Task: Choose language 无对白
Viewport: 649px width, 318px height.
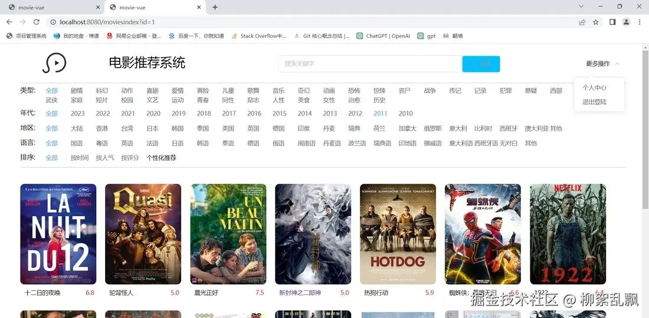Action: click(x=508, y=143)
